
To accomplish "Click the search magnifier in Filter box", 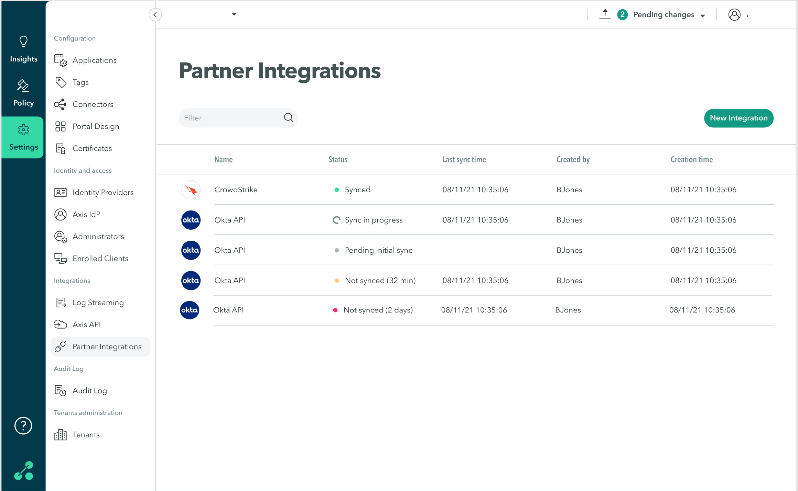I will point(288,118).
